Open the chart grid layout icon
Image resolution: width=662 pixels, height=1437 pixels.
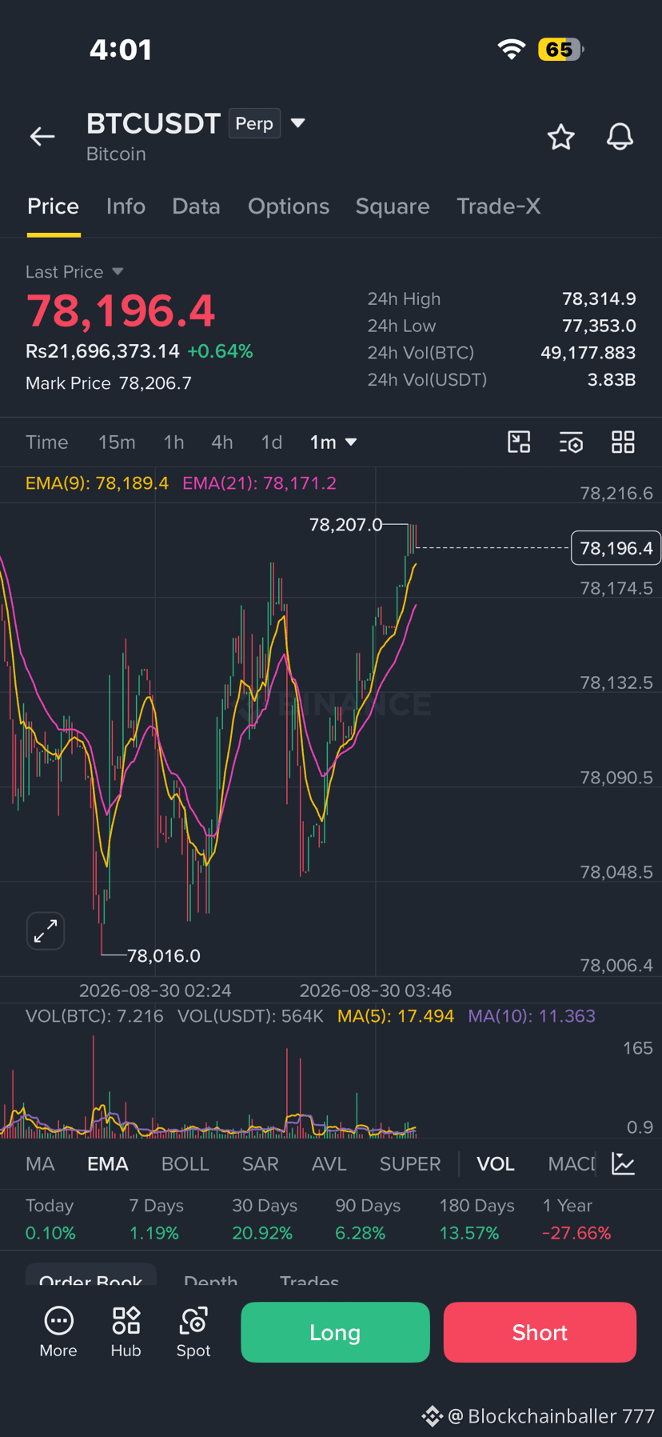[623, 442]
